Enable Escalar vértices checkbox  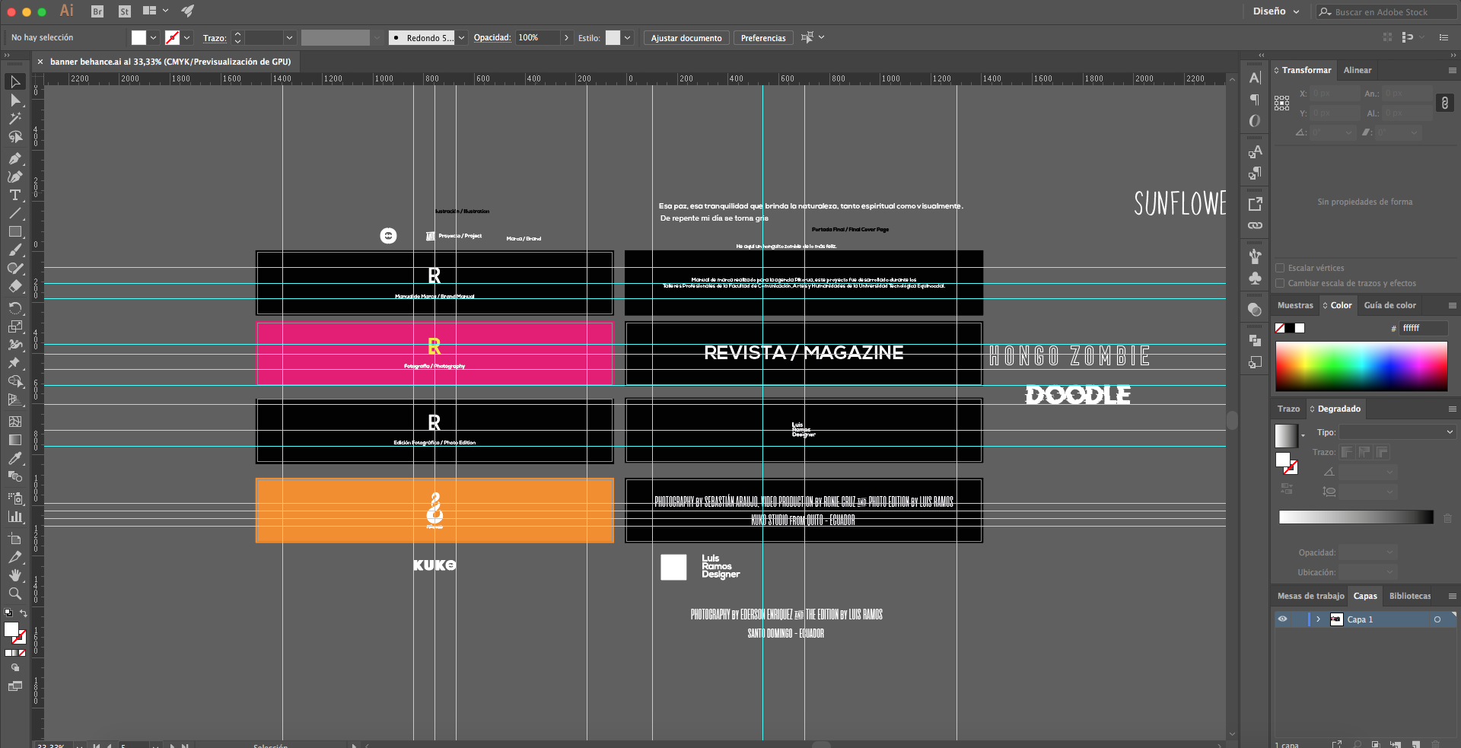(x=1280, y=268)
